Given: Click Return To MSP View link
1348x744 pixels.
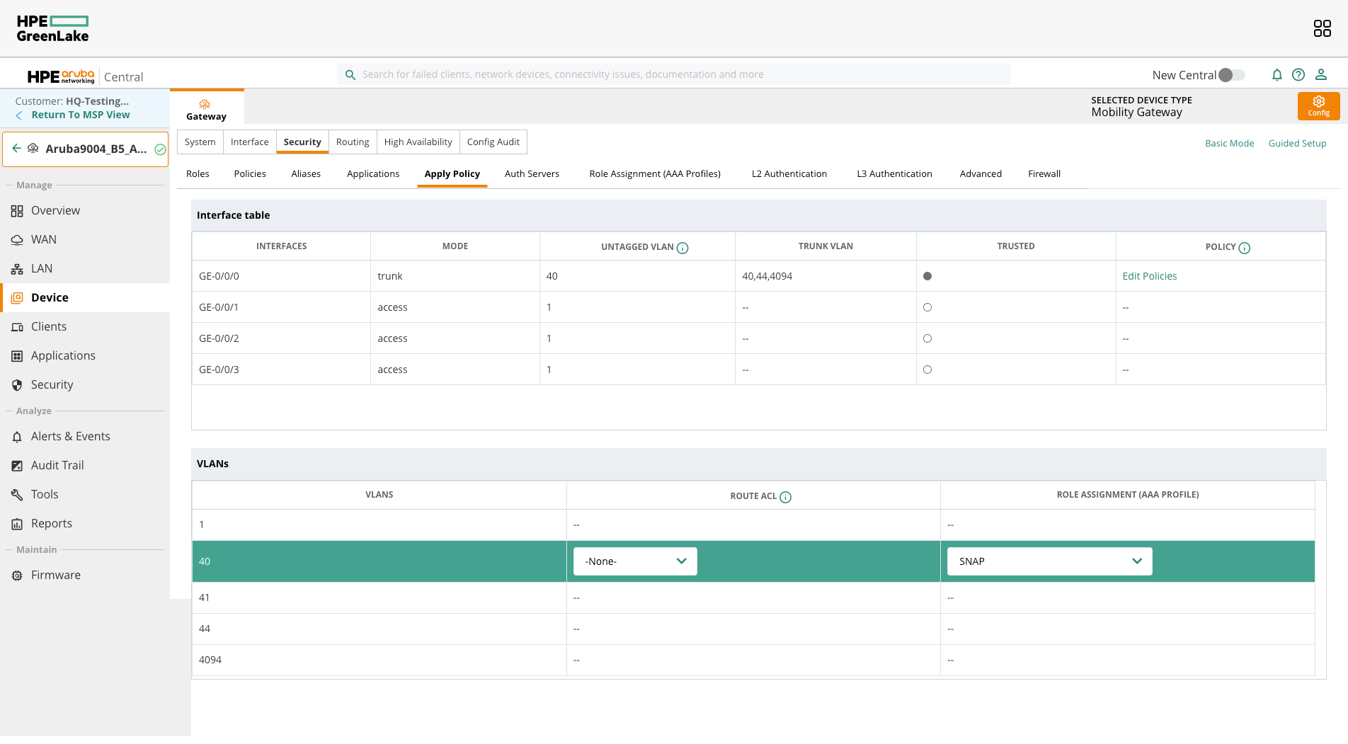Looking at the screenshot, I should click(x=81, y=115).
